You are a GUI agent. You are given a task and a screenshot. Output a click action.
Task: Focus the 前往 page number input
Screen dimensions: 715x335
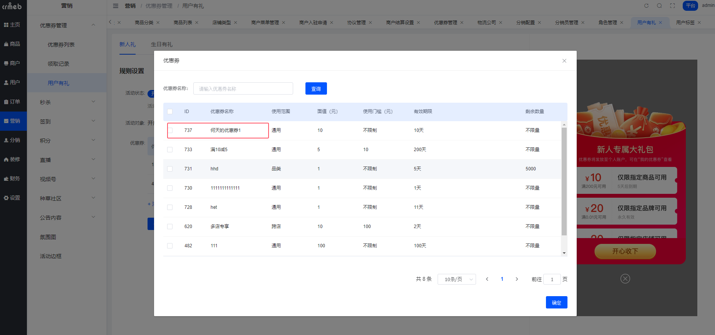point(552,279)
